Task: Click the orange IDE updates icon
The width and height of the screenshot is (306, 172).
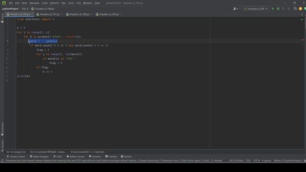Action: [x=300, y=9]
